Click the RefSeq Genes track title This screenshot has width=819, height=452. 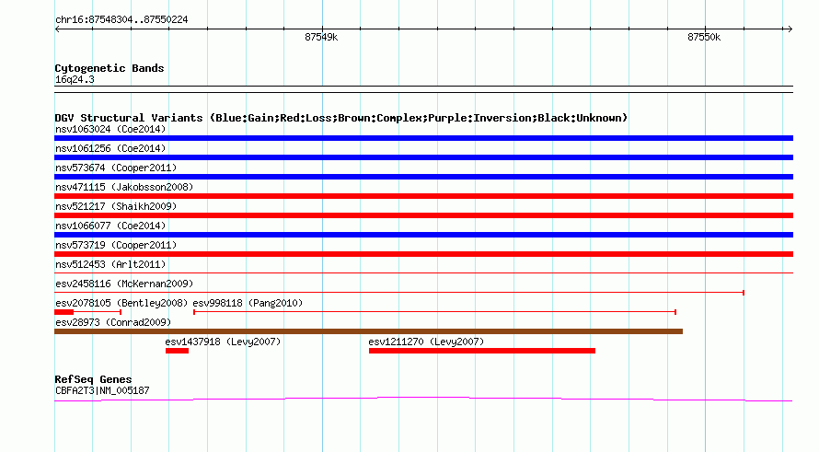pos(93,379)
